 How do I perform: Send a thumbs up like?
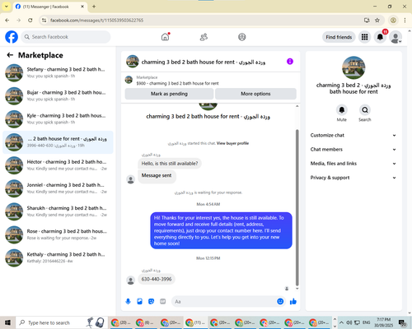pos(293,302)
